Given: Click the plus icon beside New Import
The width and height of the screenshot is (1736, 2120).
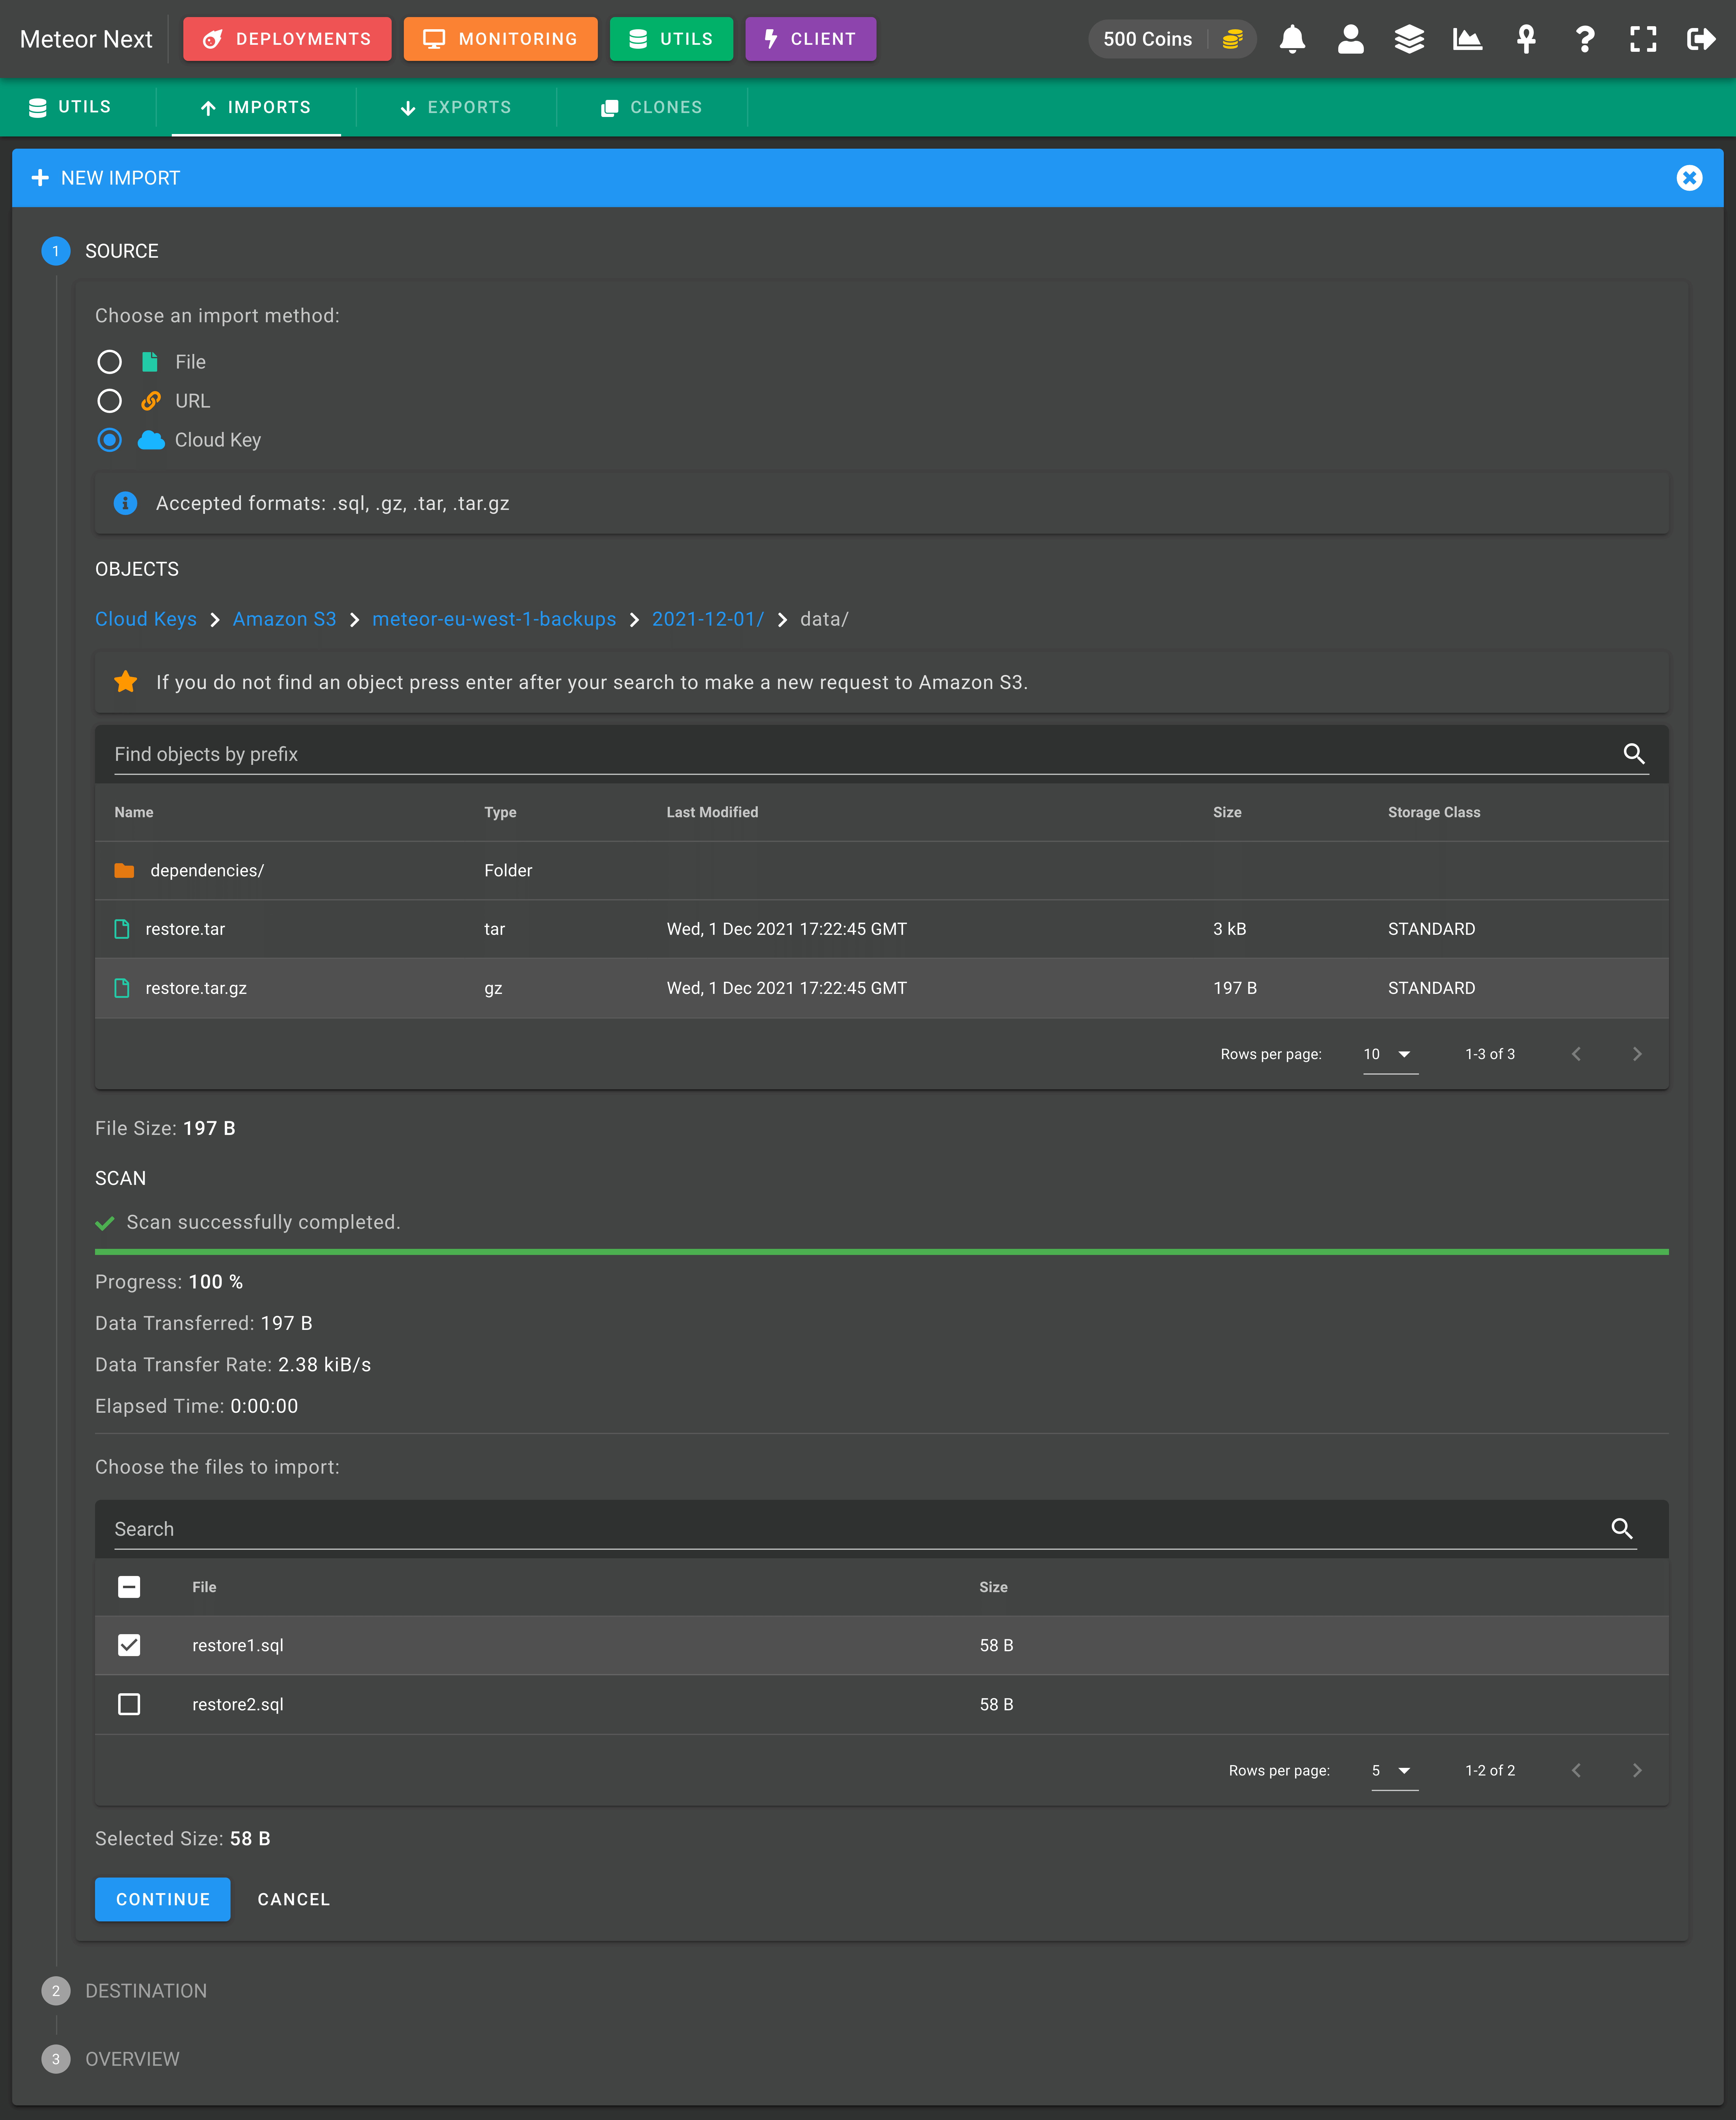Looking at the screenshot, I should 40,178.
